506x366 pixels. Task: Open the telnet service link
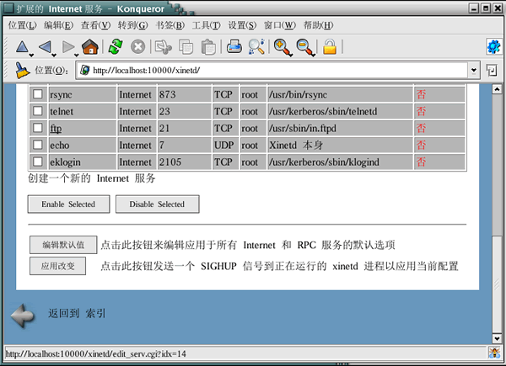[62, 111]
